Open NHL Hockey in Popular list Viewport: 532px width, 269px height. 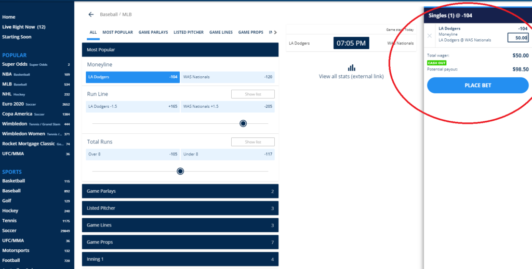[36, 94]
